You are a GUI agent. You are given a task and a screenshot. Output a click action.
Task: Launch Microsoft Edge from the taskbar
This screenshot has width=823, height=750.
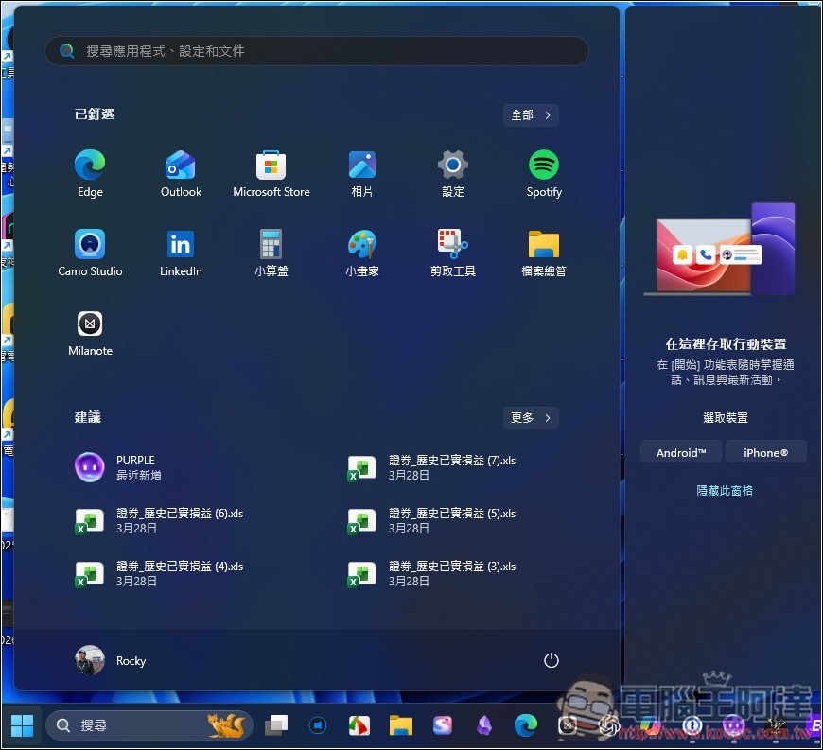click(x=526, y=724)
